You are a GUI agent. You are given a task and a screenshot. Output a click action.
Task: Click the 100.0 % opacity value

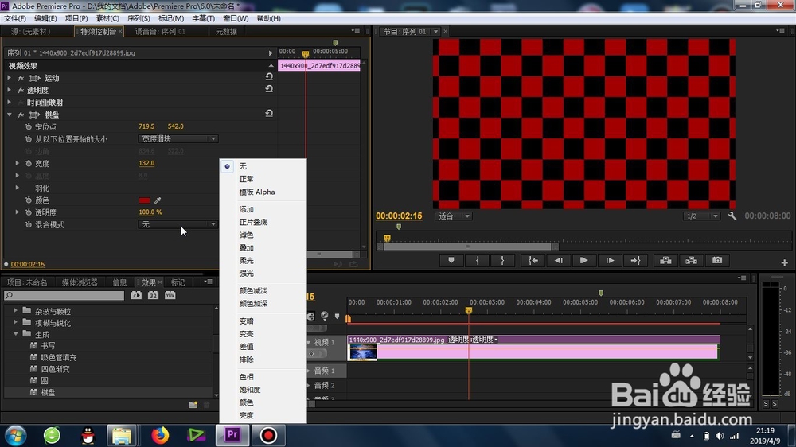(150, 212)
